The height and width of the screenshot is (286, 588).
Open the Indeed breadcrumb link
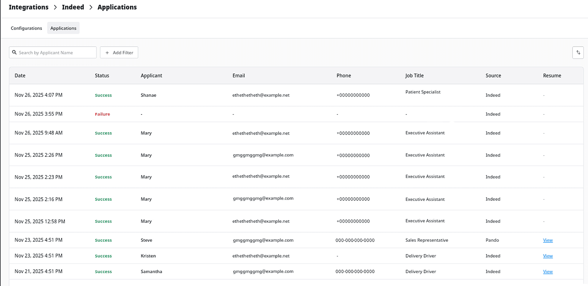(x=73, y=7)
